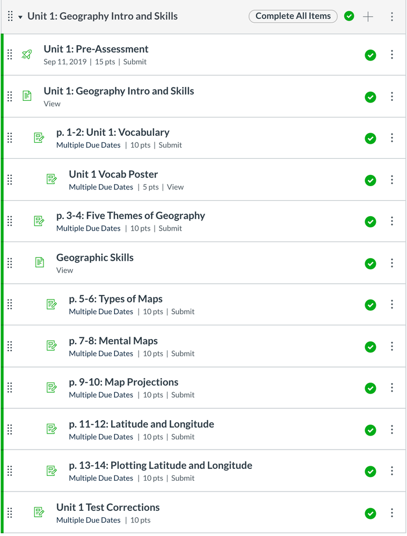Open the options menu for Unit 1: Vocabulary
Screen dimensions: 407x536
[x=392, y=138]
